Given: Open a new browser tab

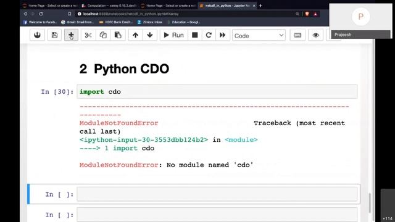Looking at the screenshot, I should pyautogui.click(x=260, y=6).
